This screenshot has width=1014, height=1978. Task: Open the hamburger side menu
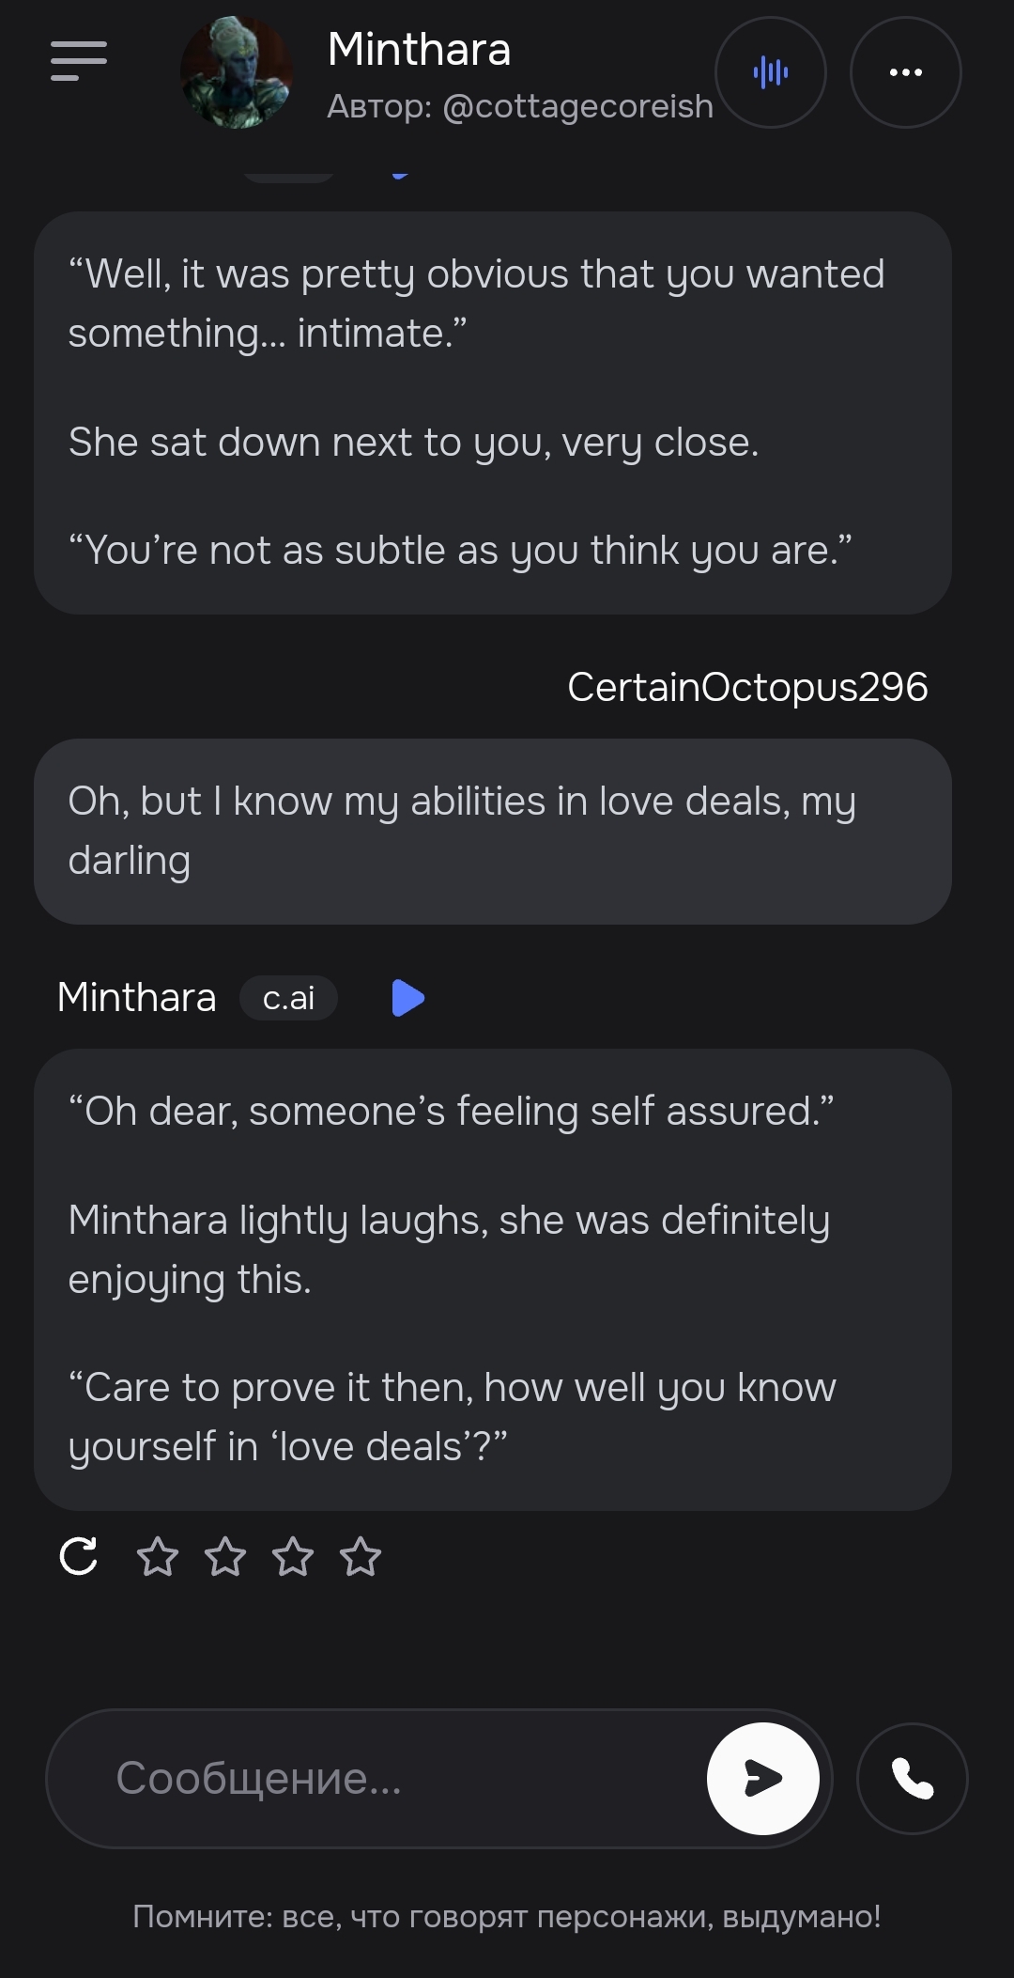79,61
